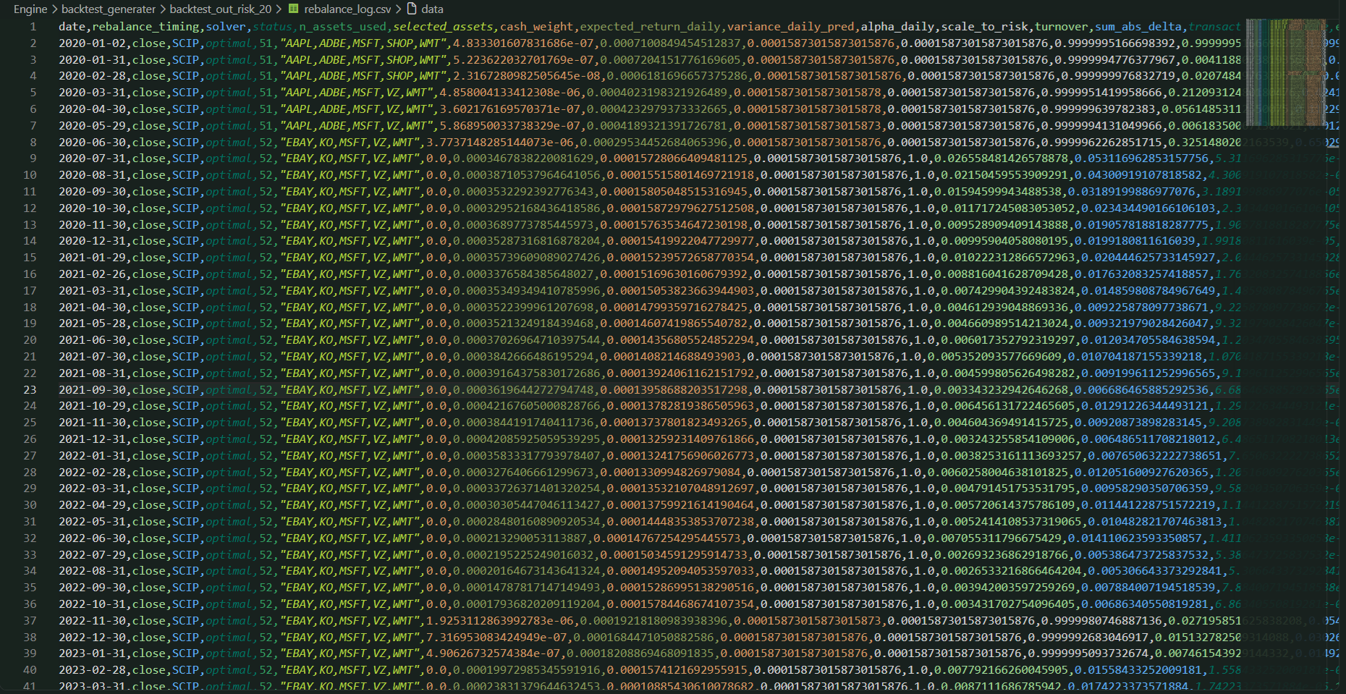Click turnover header field

pyautogui.click(x=1061, y=26)
